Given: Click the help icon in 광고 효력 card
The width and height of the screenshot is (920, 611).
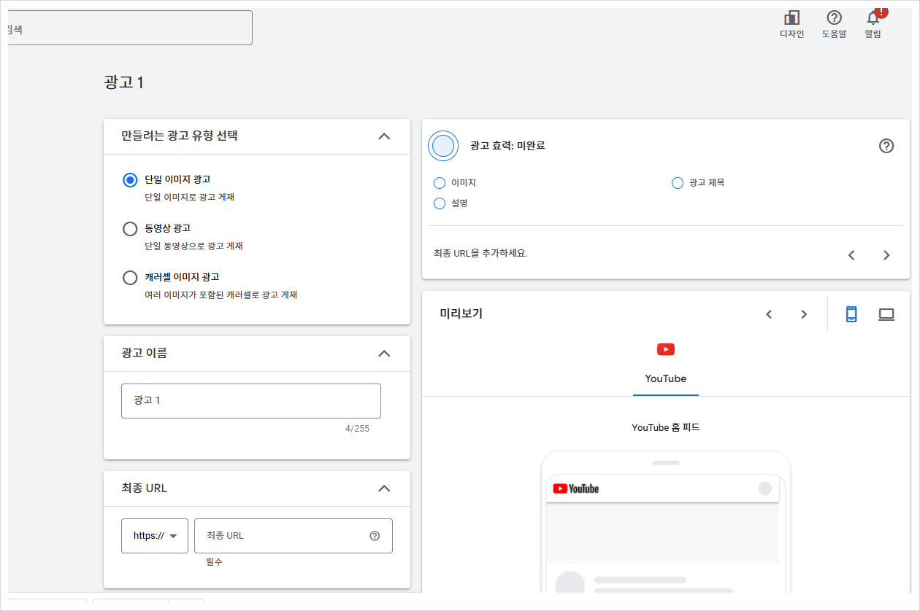Looking at the screenshot, I should 886,146.
